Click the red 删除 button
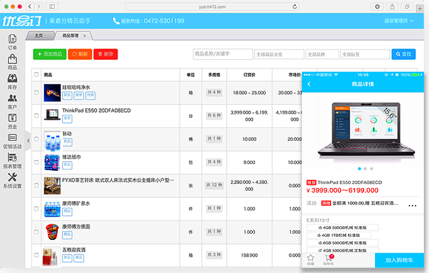Viewport: 429px width, 273px height. click(x=106, y=54)
